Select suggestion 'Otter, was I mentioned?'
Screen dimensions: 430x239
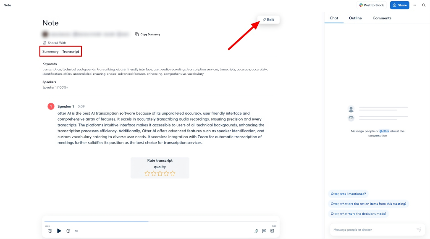[x=348, y=194]
